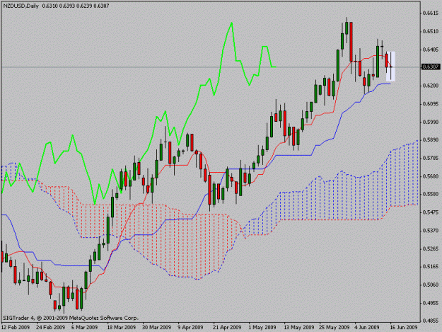This screenshot has width=442, height=332.
Task: Click the NZDUSD,Daily chart title
Action: (21, 6)
